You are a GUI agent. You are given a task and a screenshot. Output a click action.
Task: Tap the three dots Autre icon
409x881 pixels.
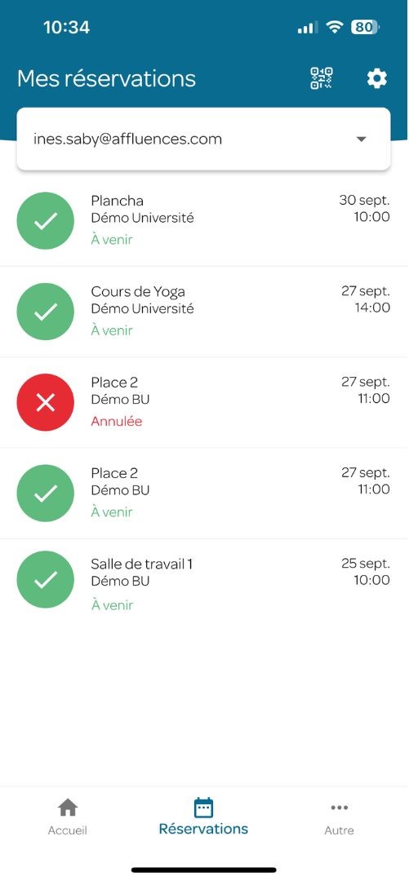(340, 808)
